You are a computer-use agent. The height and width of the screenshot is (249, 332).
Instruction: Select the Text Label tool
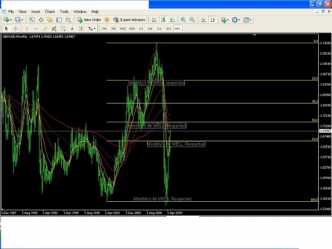(x=81, y=29)
